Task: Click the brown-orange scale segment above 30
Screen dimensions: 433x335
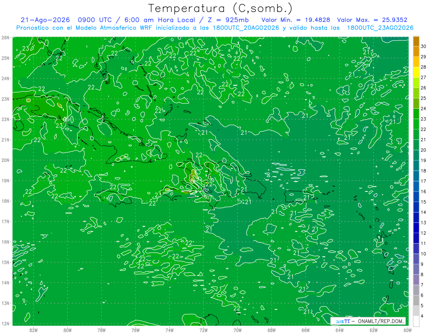Action: [x=416, y=41]
